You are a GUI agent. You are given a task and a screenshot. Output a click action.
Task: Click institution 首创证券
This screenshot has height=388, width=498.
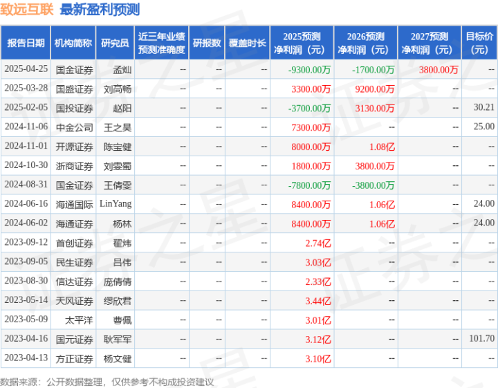click(74, 243)
